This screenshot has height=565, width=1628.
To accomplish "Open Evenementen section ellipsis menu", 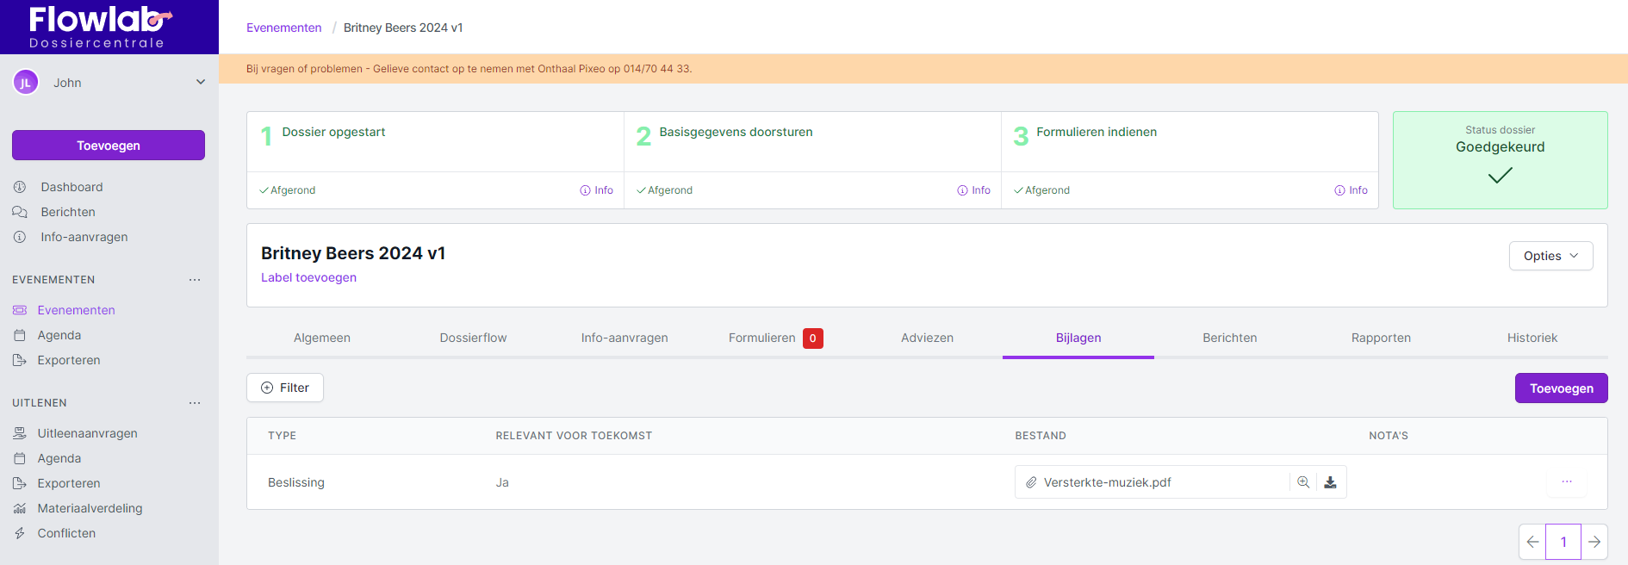I will (x=195, y=280).
